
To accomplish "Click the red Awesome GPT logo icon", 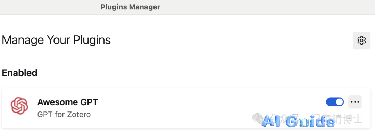I will [19, 106].
